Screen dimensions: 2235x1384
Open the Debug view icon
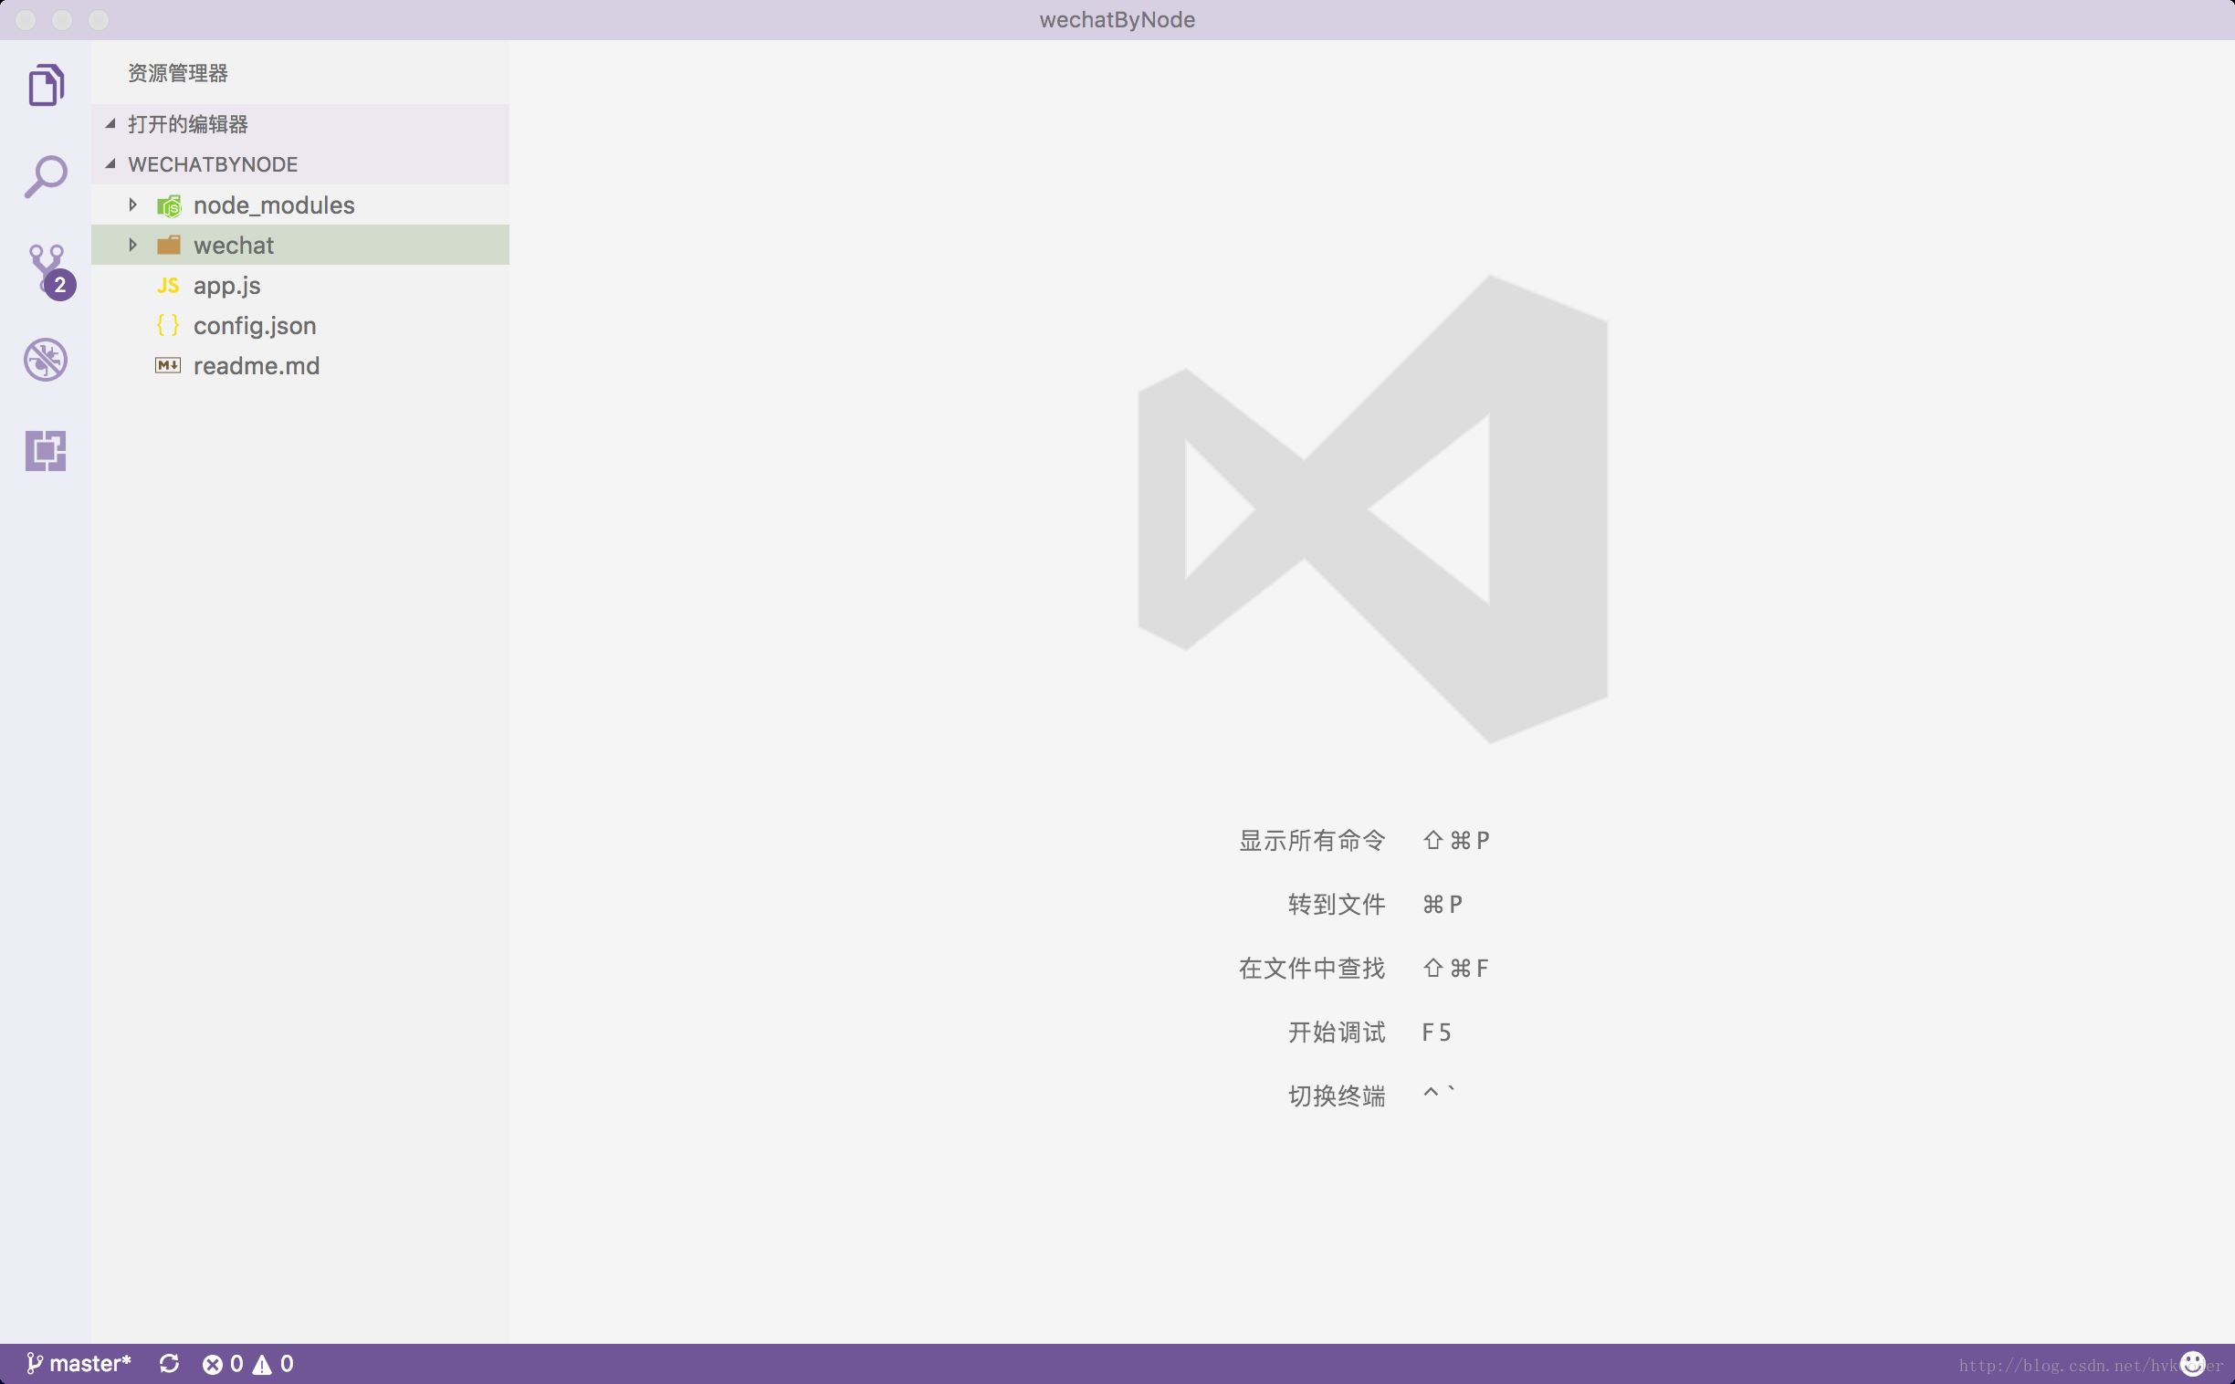click(46, 359)
